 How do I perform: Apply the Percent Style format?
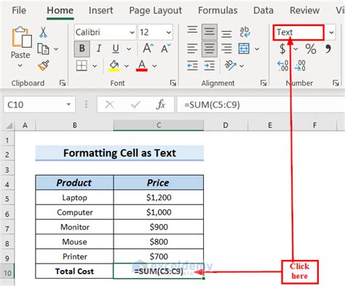tap(311, 49)
